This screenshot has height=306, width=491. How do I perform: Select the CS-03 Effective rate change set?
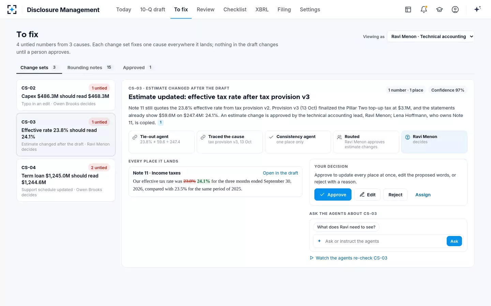(x=66, y=135)
